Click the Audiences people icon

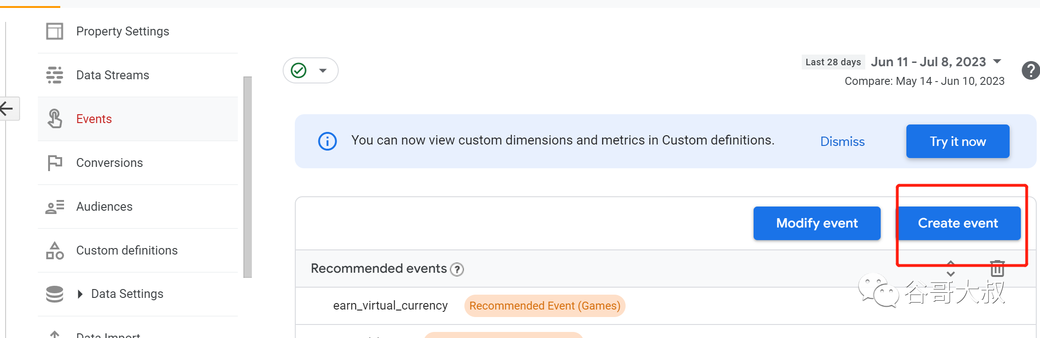click(x=55, y=207)
